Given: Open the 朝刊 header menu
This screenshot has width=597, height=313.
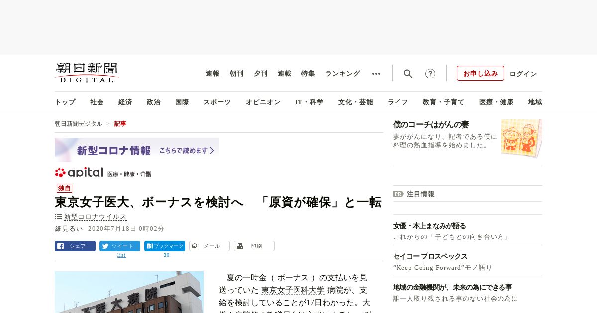Looking at the screenshot, I should 237,74.
